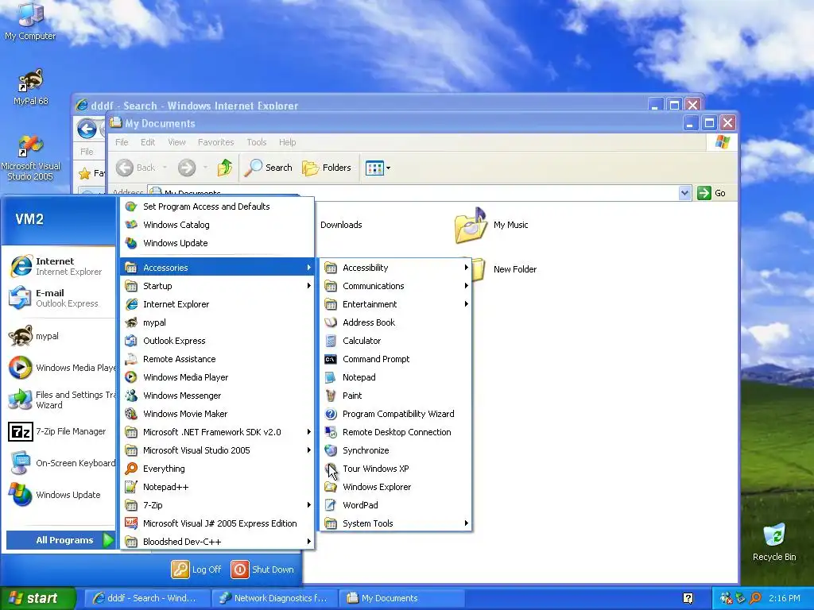This screenshot has width=814, height=610.
Task: Open Tour Windows XP
Action: 395,469
